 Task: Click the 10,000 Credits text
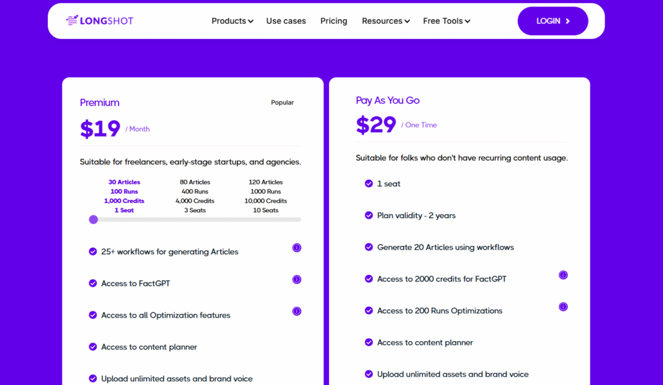[265, 201]
